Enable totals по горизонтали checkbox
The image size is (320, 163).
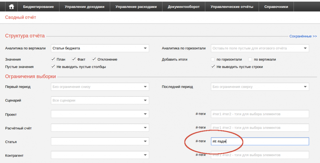213,59
